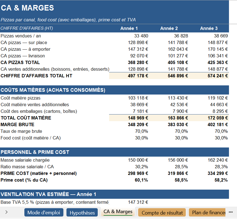Viewport: 237px width, 219px height.
Task: Select emballages Année 3 value 8 295 €
Action: point(220,111)
